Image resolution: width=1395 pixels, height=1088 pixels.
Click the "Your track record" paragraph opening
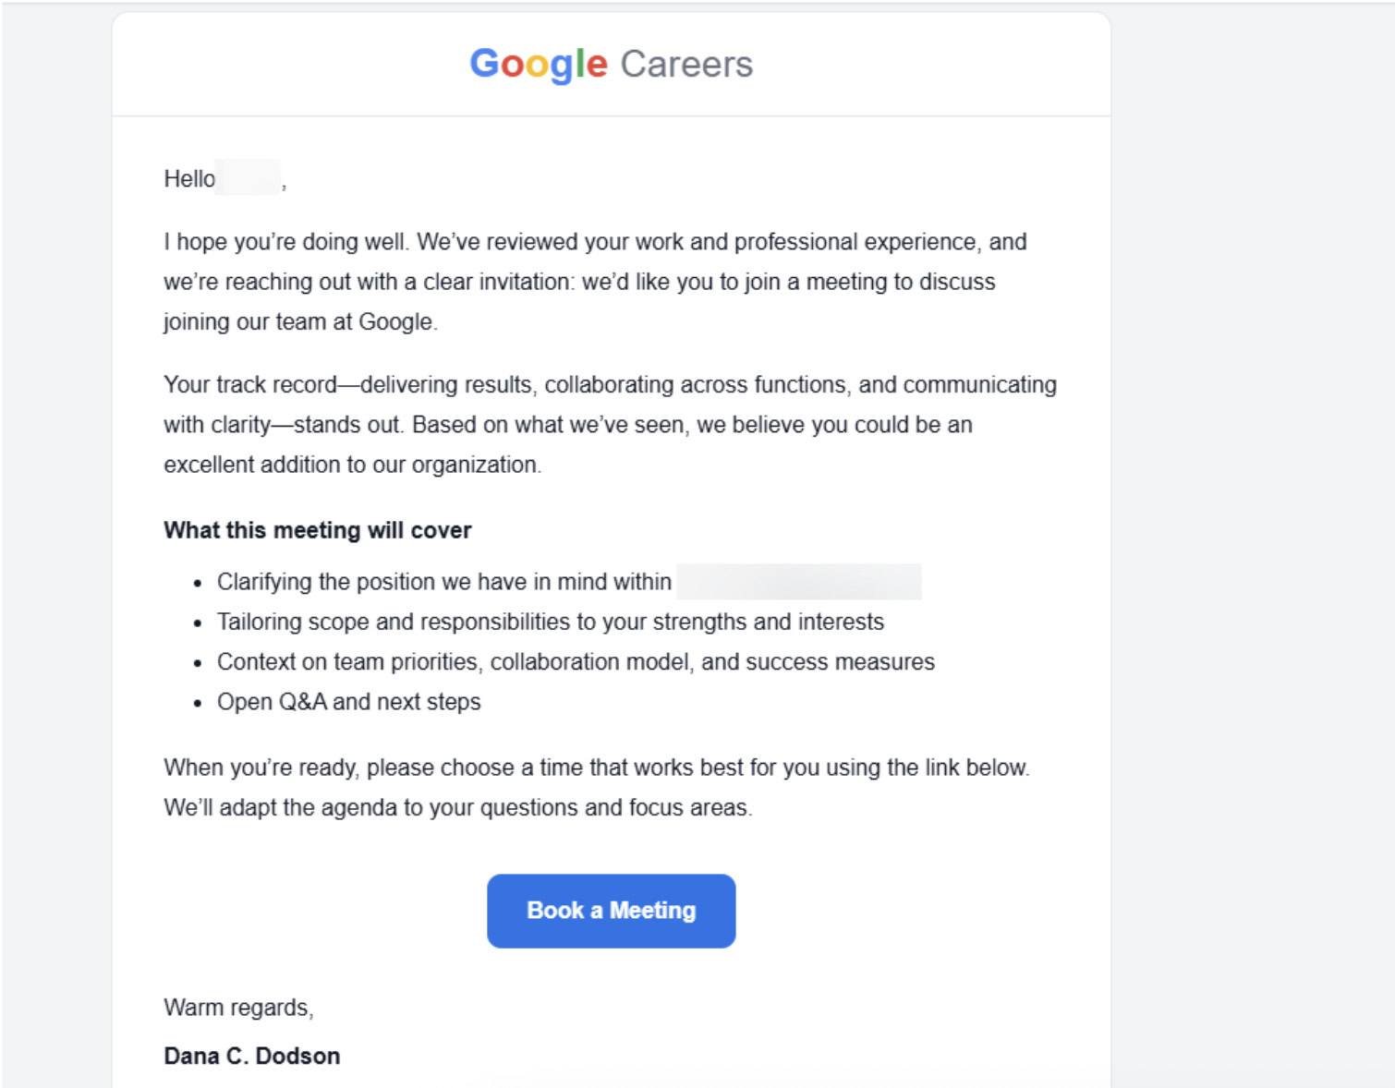click(x=250, y=385)
